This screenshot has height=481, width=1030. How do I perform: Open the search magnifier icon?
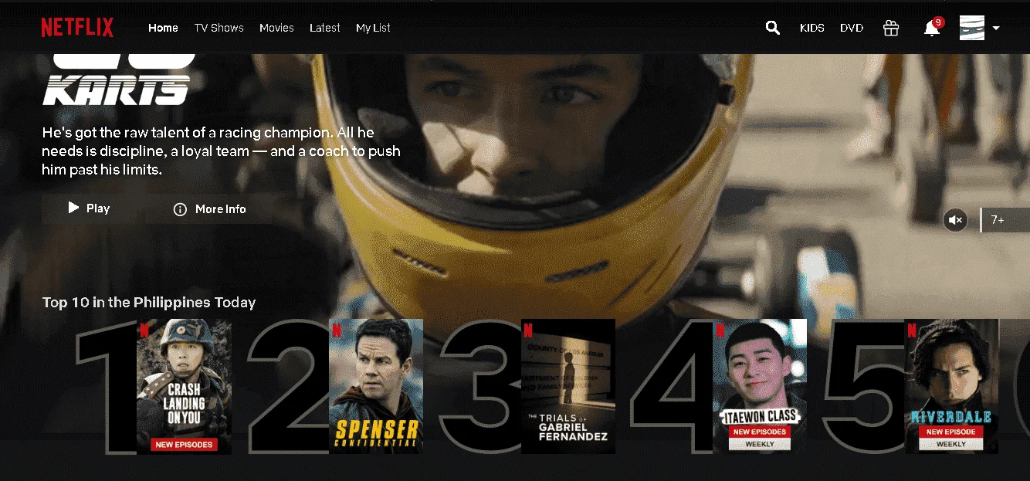tap(772, 28)
